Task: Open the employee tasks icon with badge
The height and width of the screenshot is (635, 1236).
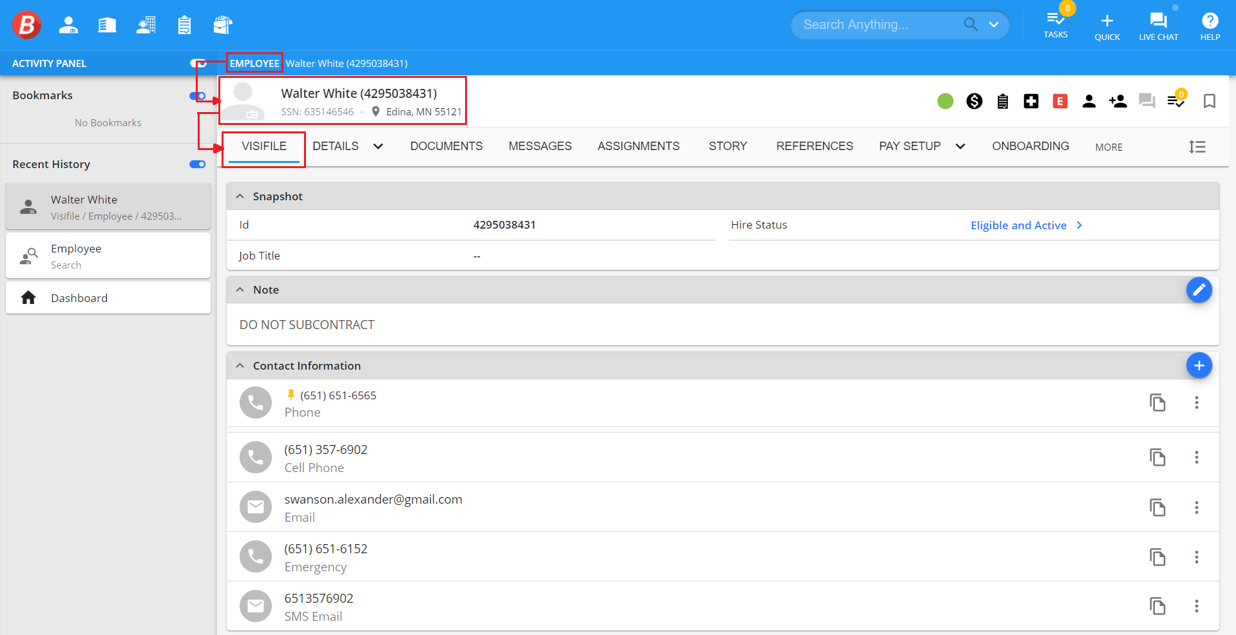Action: pyautogui.click(x=1176, y=100)
